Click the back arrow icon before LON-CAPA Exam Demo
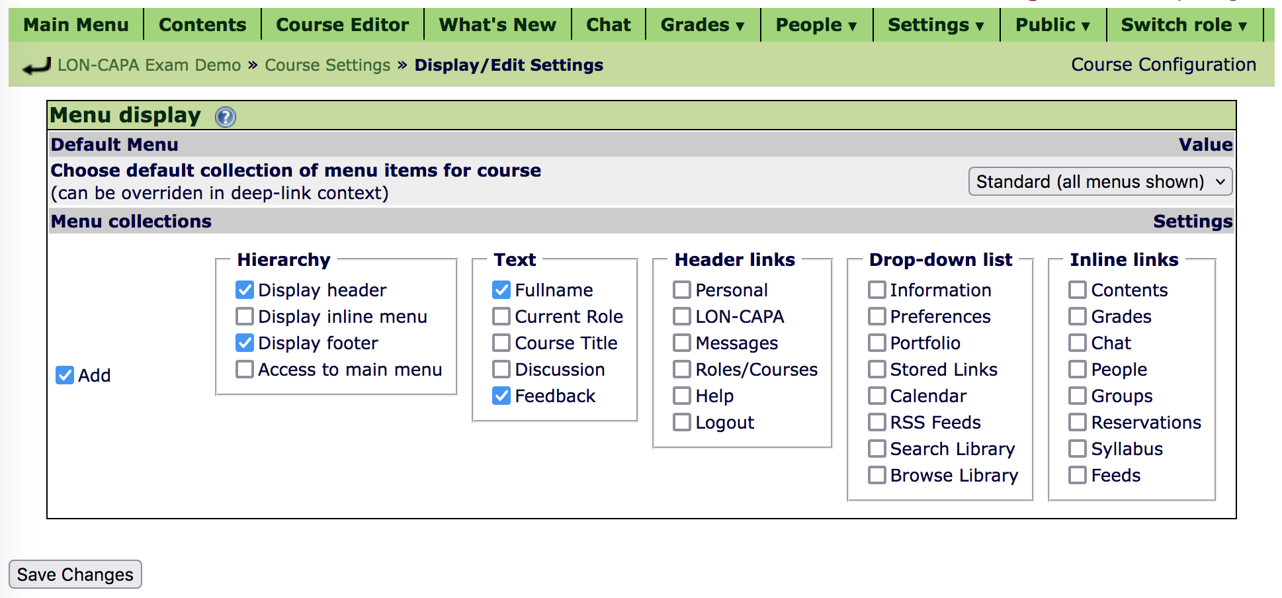This screenshot has height=598, width=1282. click(x=37, y=65)
